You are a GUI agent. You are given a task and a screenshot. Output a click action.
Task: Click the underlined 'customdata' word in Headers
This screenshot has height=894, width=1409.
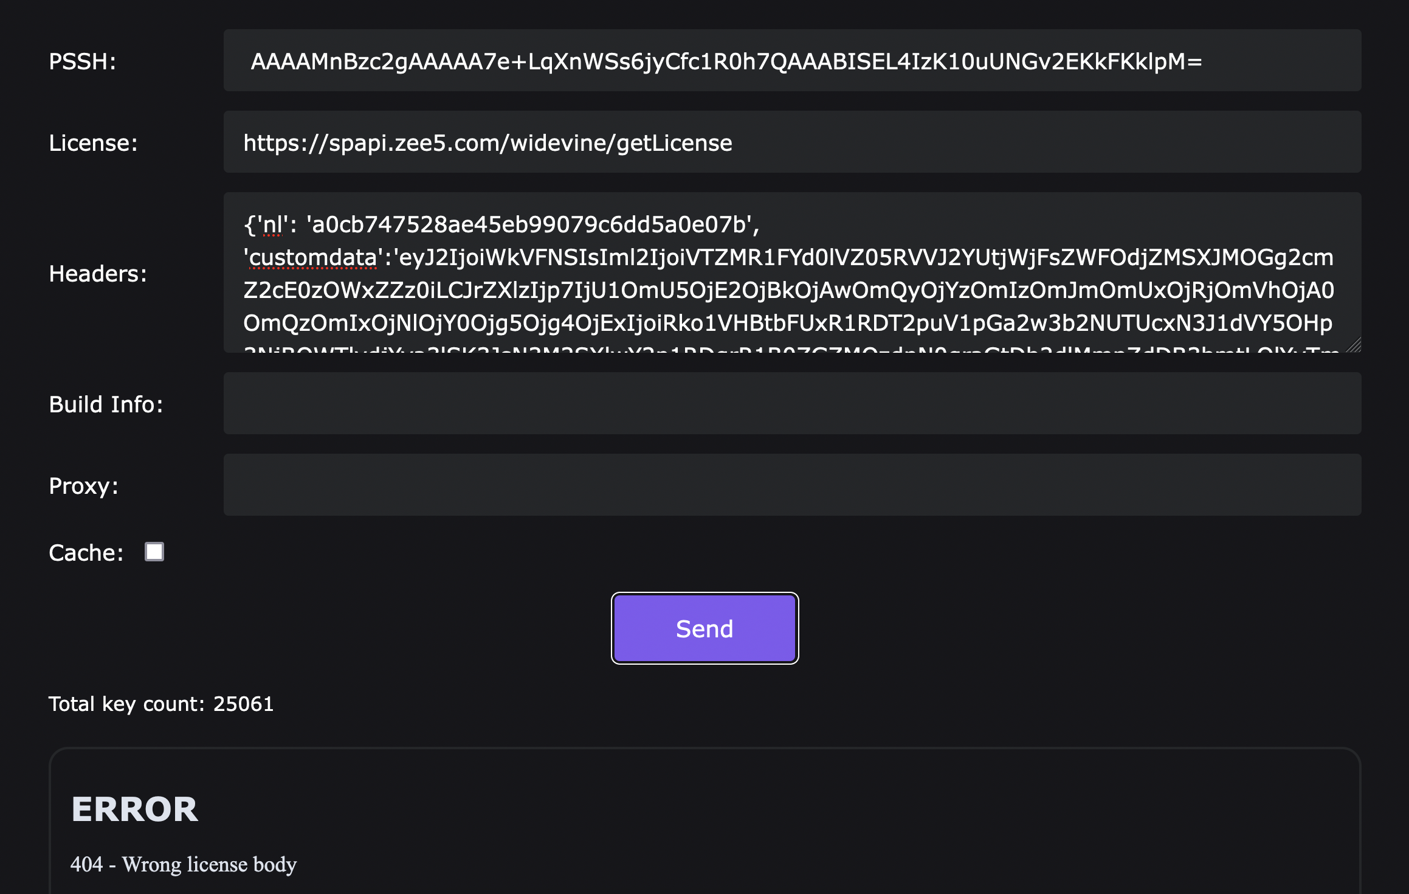click(313, 258)
